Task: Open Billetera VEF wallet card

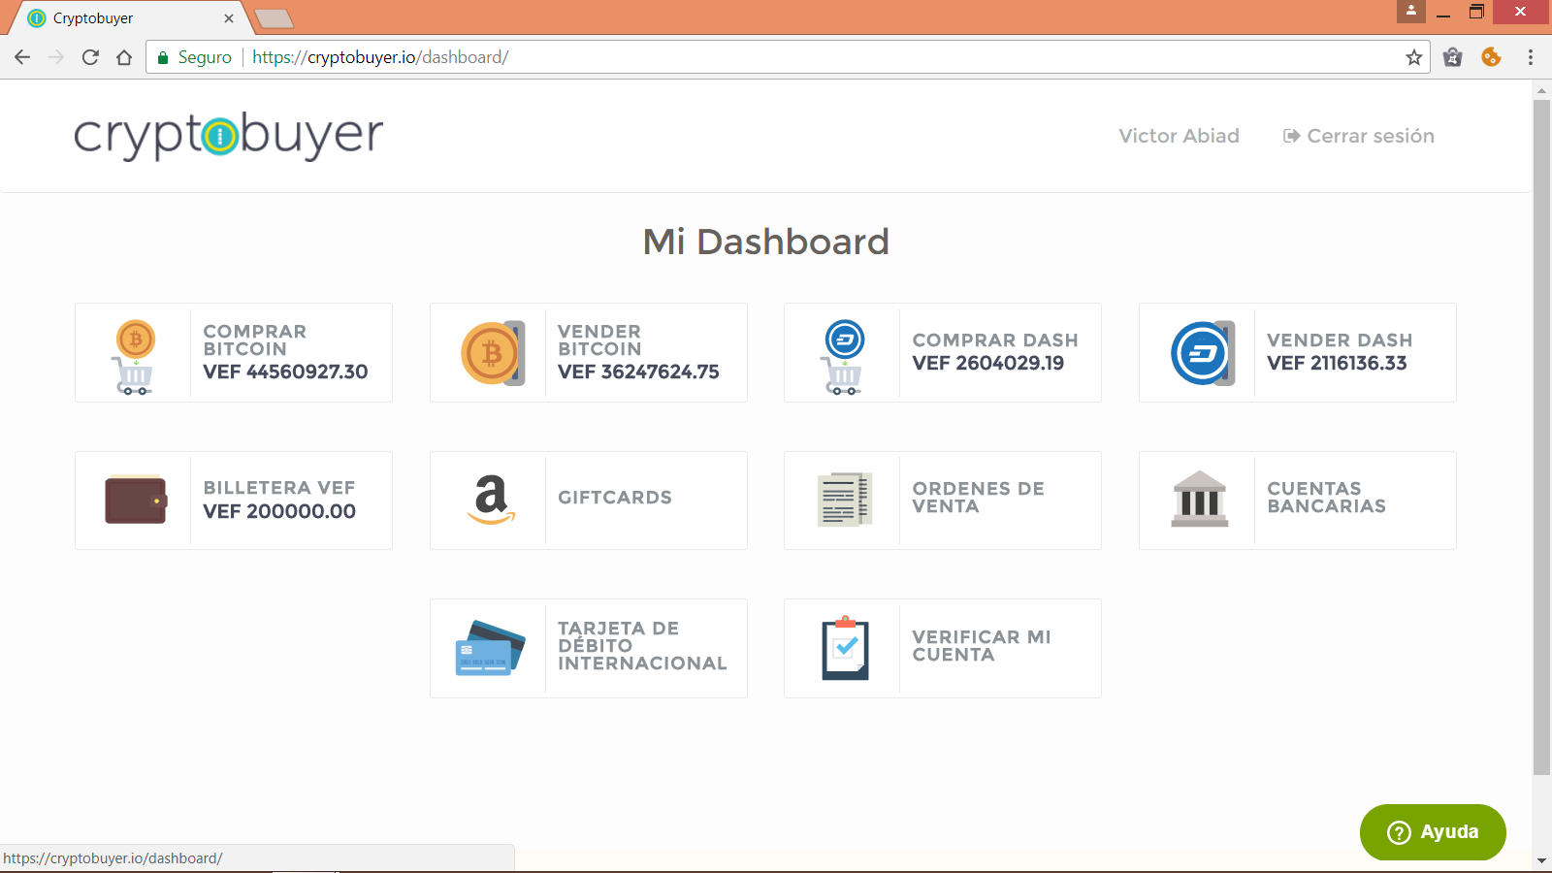Action: click(x=234, y=501)
